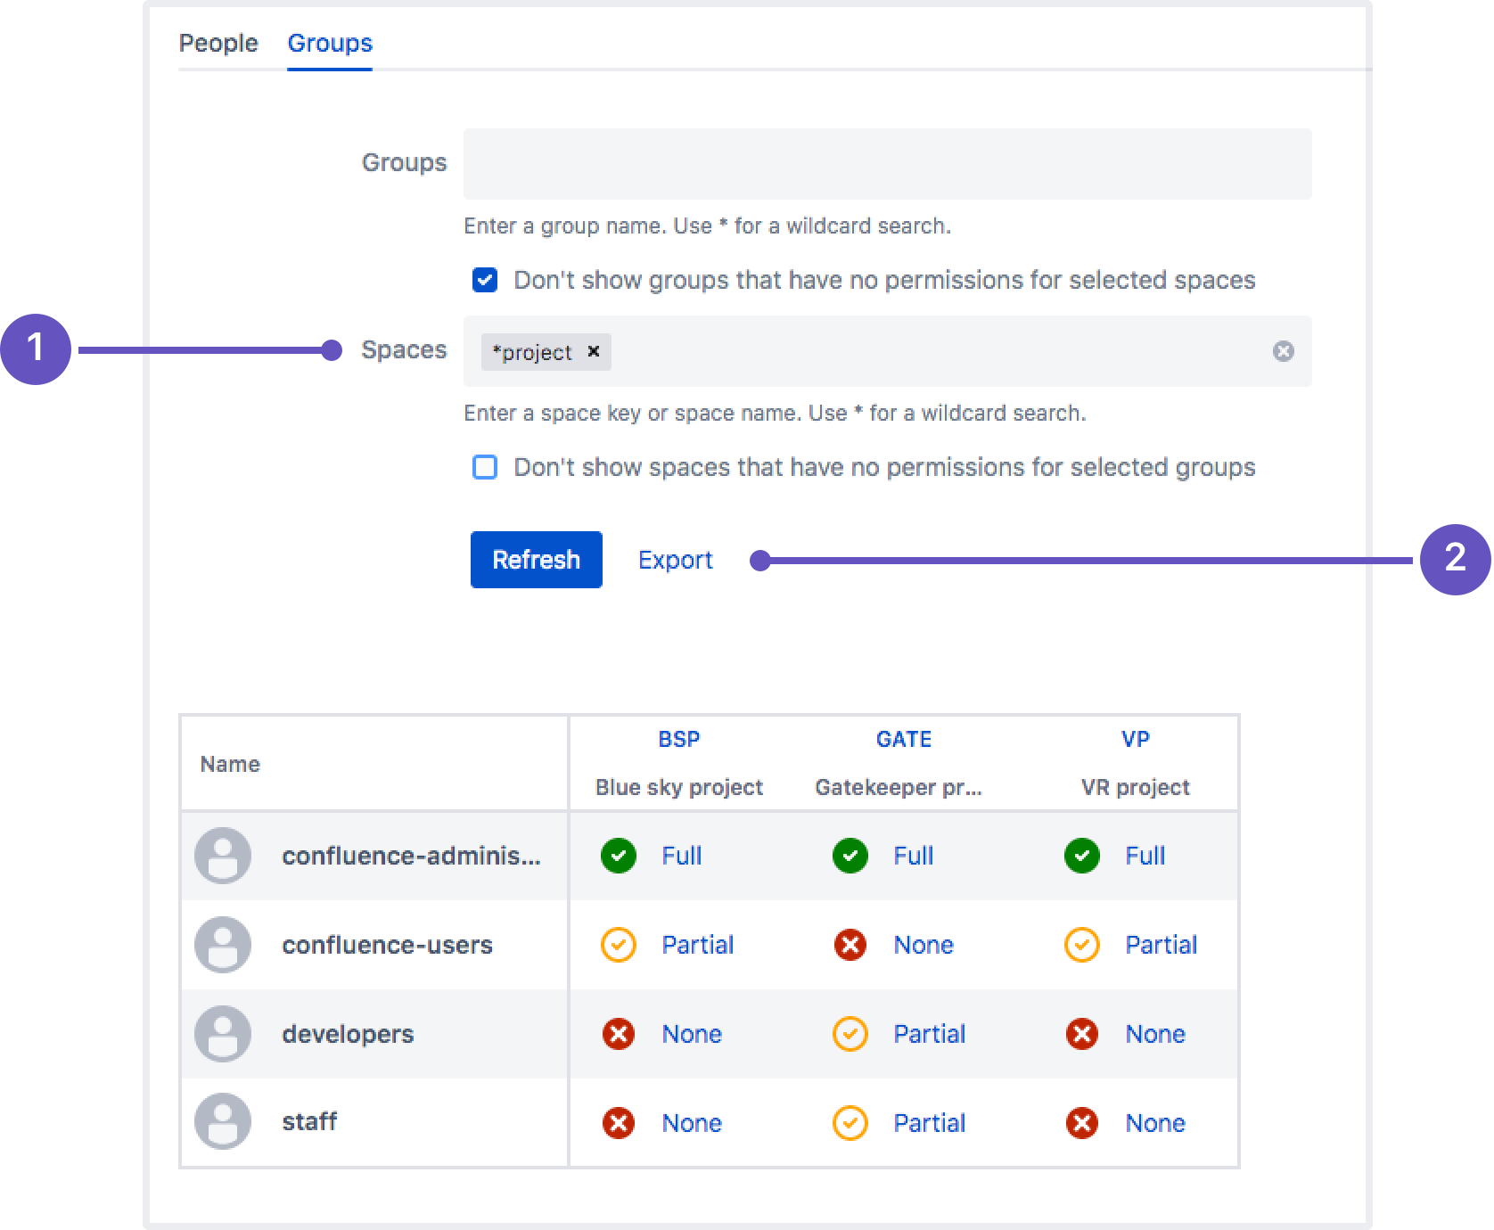Image resolution: width=1494 pixels, height=1230 pixels.
Task: Select the developers group name
Action: point(348,1034)
